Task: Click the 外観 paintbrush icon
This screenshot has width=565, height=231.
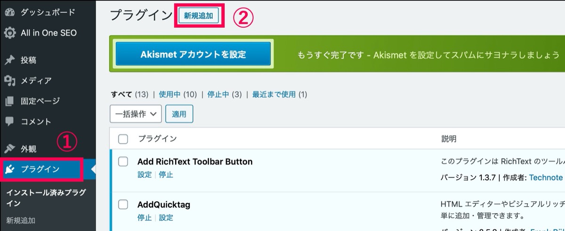Action: coord(9,149)
